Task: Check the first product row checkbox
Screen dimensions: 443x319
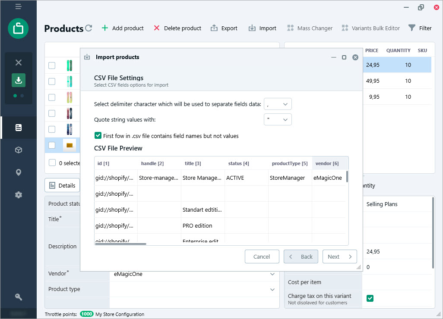Action: tap(52, 66)
